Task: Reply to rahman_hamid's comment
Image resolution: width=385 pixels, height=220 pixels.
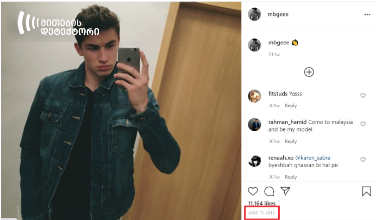Action: 291,141
